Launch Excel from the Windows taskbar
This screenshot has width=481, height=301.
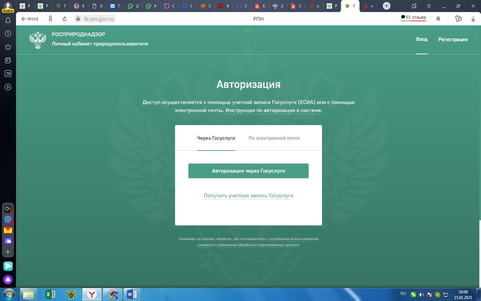coord(50,294)
